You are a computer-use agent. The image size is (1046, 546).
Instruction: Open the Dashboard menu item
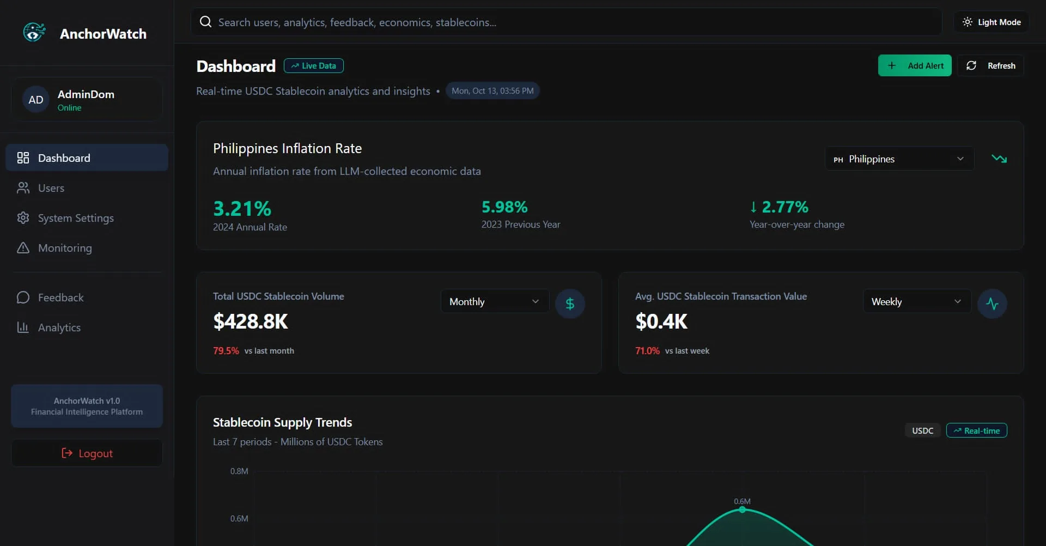pos(87,158)
